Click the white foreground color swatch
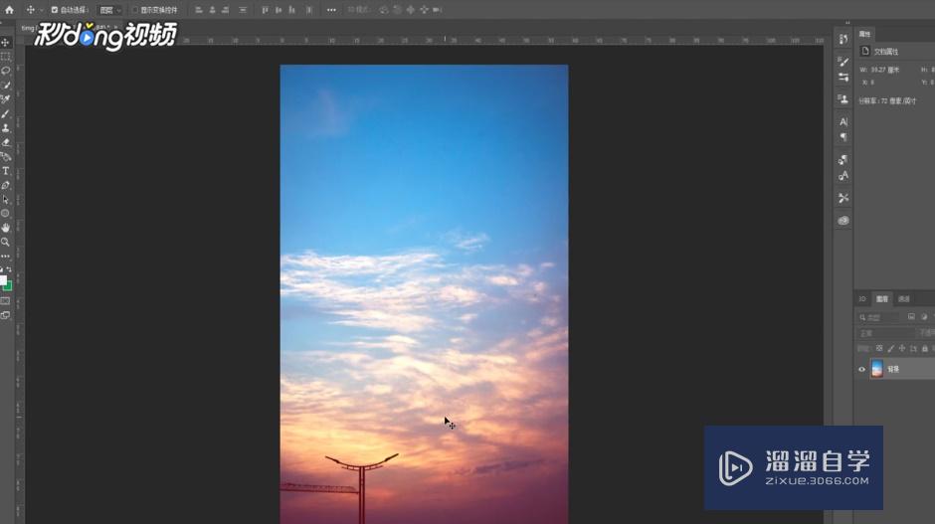This screenshot has width=935, height=524. coord(2,280)
